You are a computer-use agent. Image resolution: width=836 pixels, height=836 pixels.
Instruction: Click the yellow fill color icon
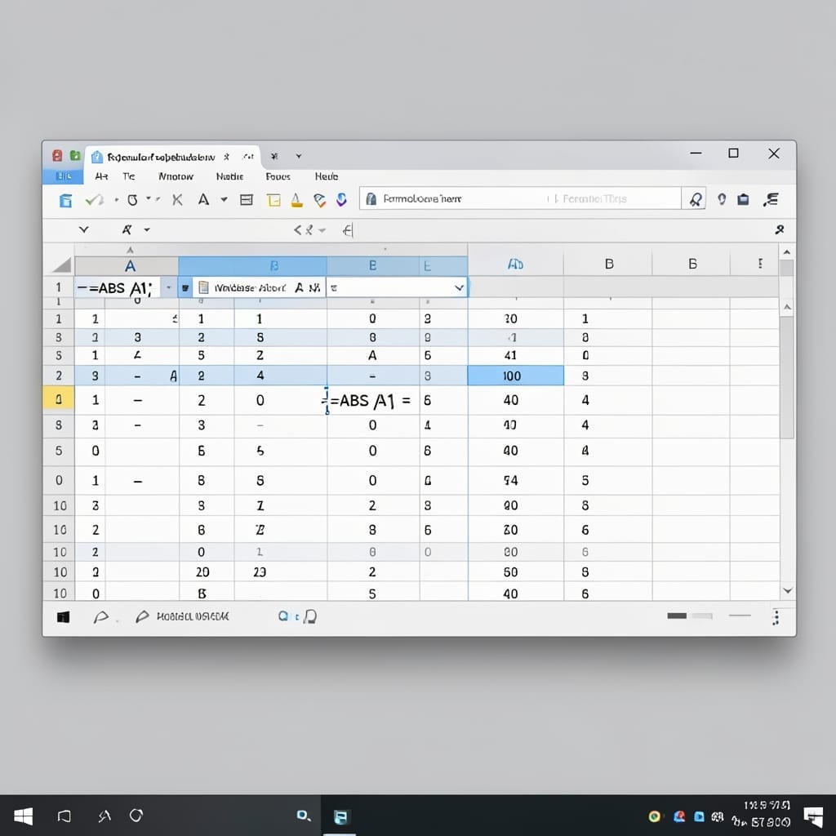(x=297, y=200)
